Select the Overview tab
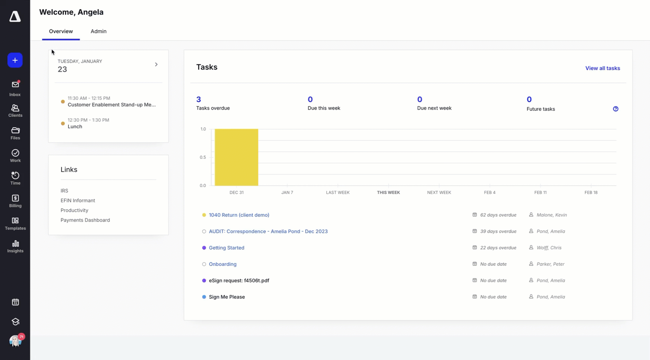The image size is (650, 360). (61, 32)
